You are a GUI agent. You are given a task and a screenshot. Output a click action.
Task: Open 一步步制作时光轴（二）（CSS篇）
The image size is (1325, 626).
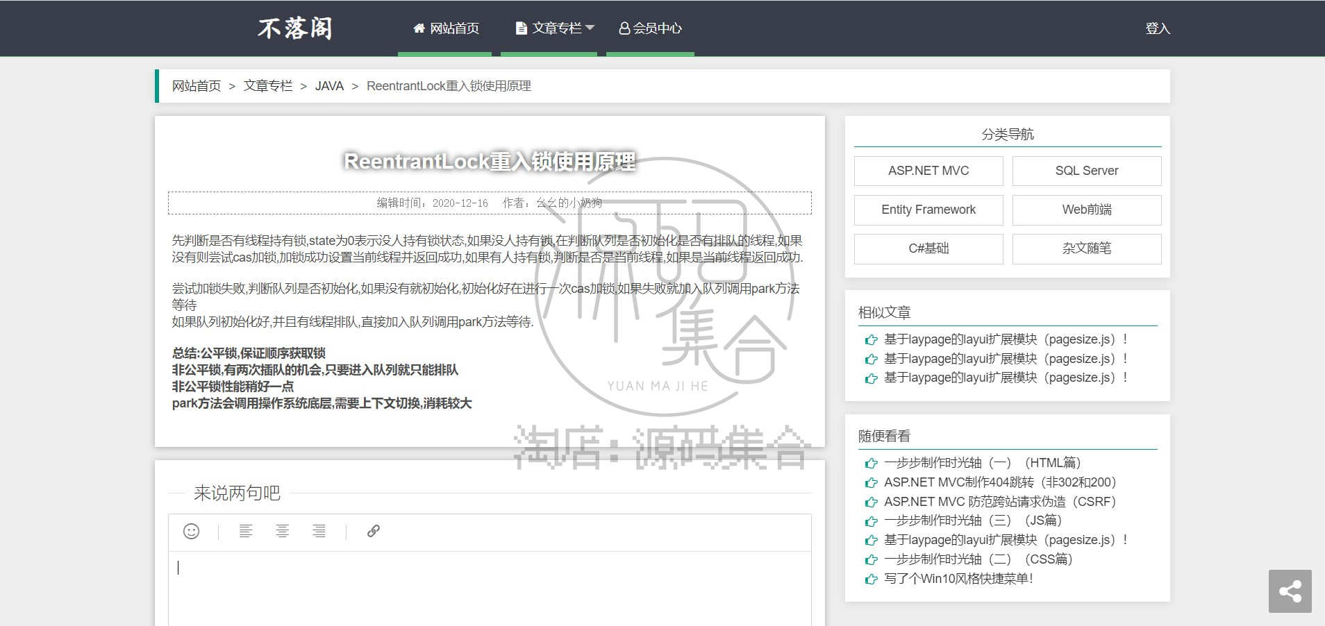(978, 559)
